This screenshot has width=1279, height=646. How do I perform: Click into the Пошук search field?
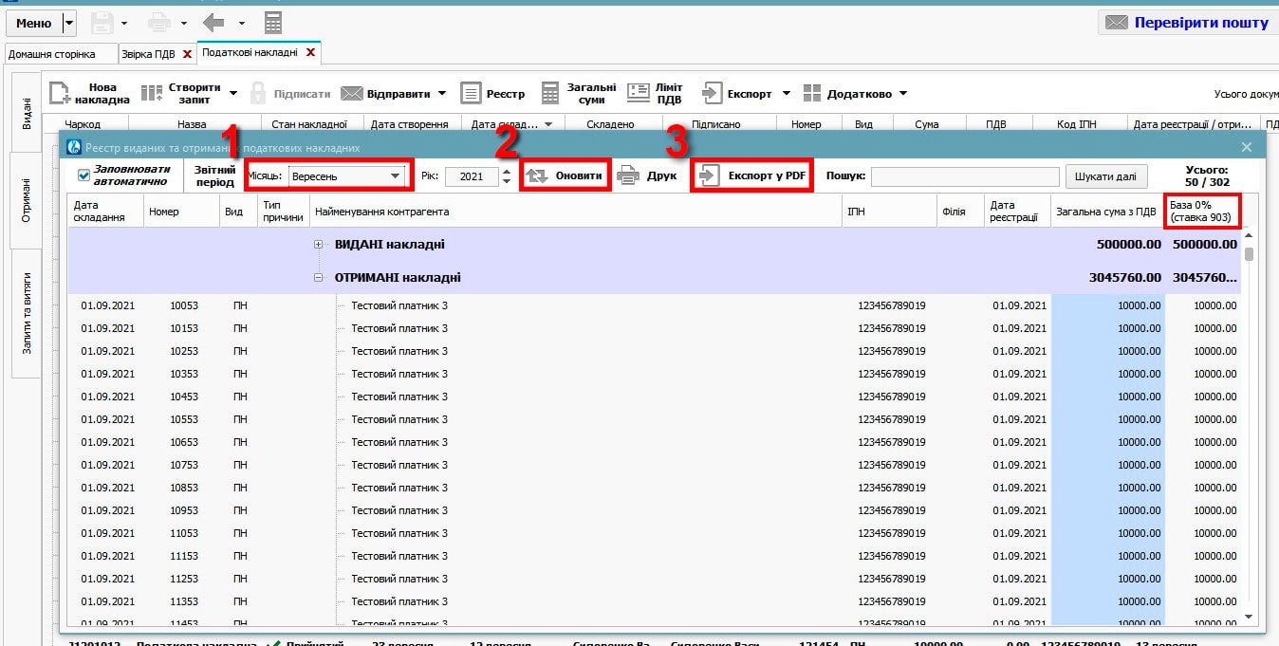coord(964,177)
